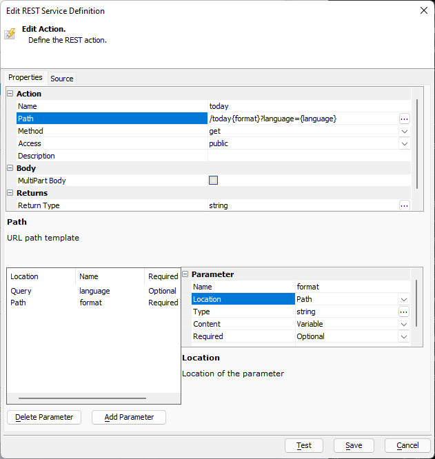Screen dimensions: 435x459
Task: Select the Description property row label
Action: pos(112,156)
